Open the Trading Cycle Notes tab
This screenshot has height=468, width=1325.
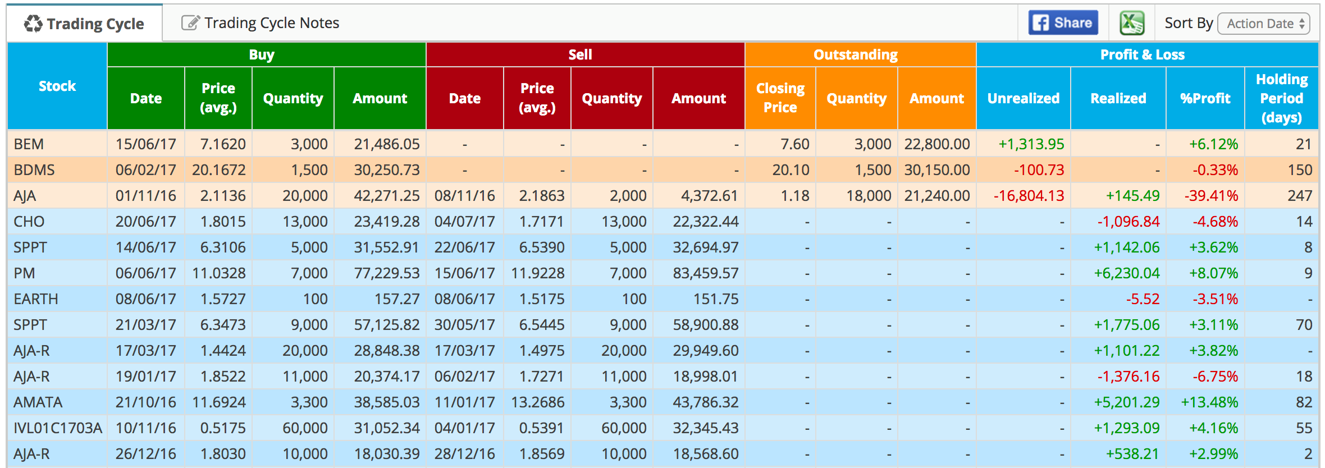tap(261, 23)
